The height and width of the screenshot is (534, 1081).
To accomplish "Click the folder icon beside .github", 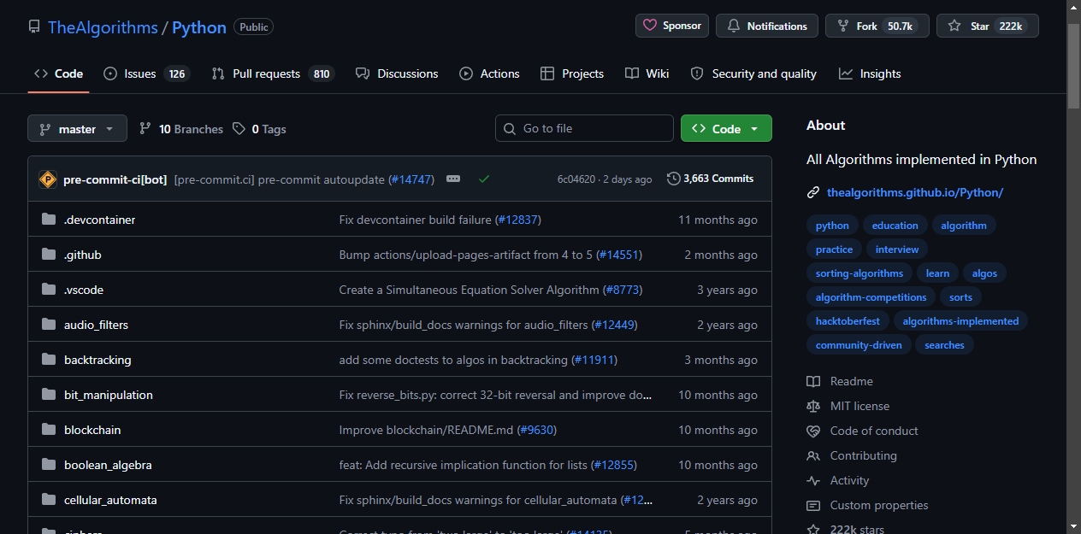I will coord(49,255).
